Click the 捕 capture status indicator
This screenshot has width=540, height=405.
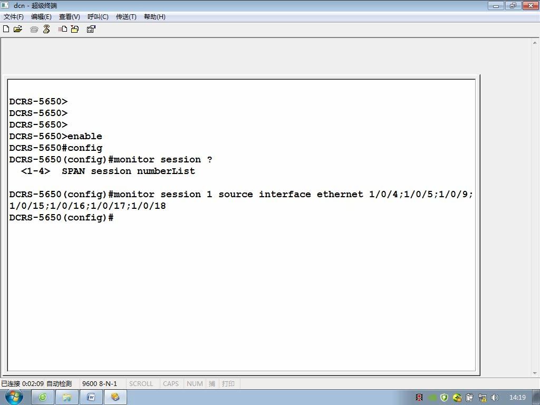212,384
